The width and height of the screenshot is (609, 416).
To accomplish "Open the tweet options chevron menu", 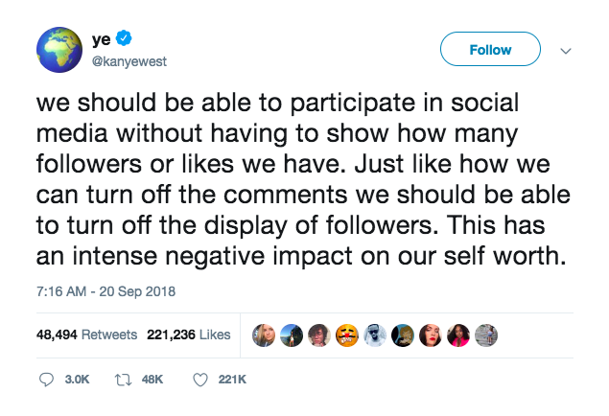I will pyautogui.click(x=566, y=51).
